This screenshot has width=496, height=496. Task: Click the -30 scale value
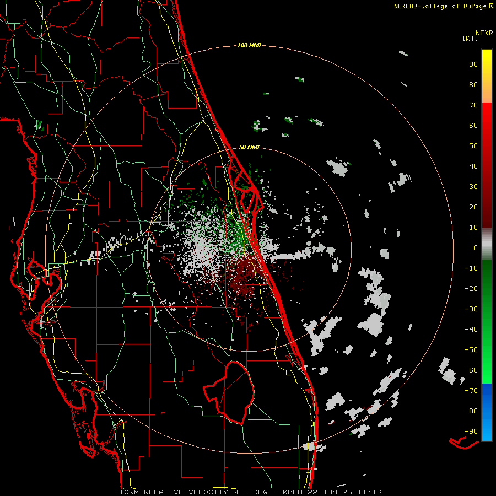tap(471, 309)
